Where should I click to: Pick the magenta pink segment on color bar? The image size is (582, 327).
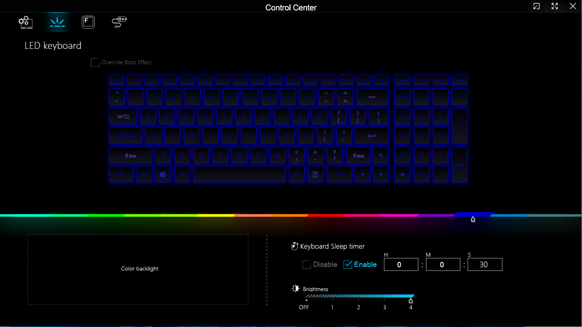click(x=399, y=215)
